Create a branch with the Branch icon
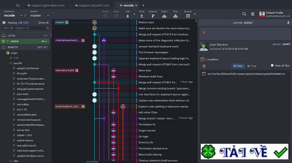292x163 pixels. tap(153, 16)
